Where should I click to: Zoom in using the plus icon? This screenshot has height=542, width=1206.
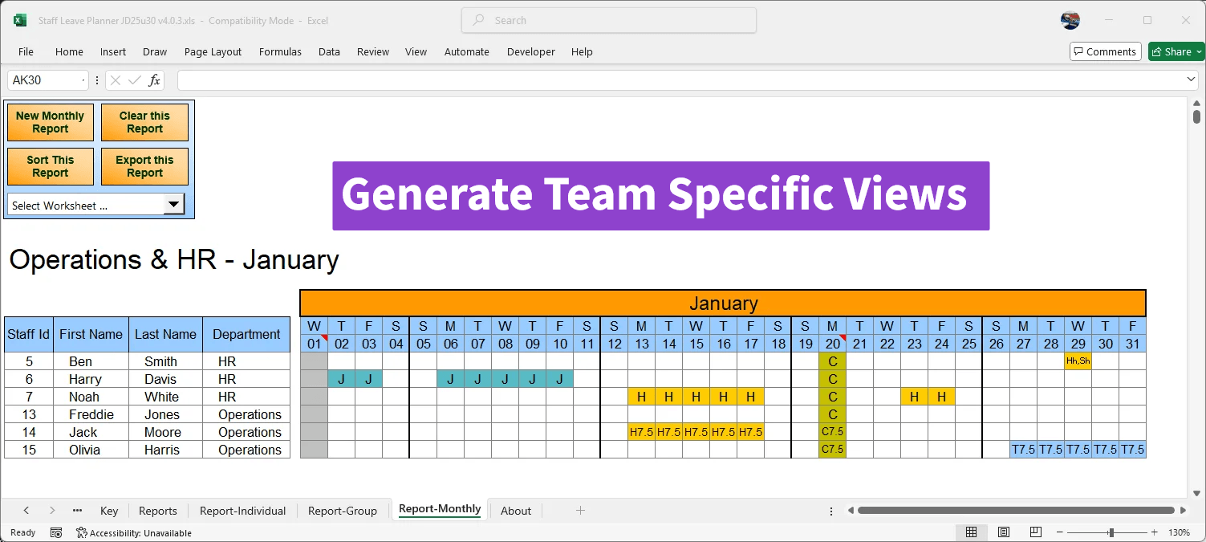1155,532
